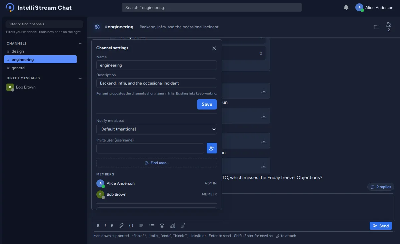Close the Channel settings panel
Screen dimensions: 400x244
(x=214, y=48)
